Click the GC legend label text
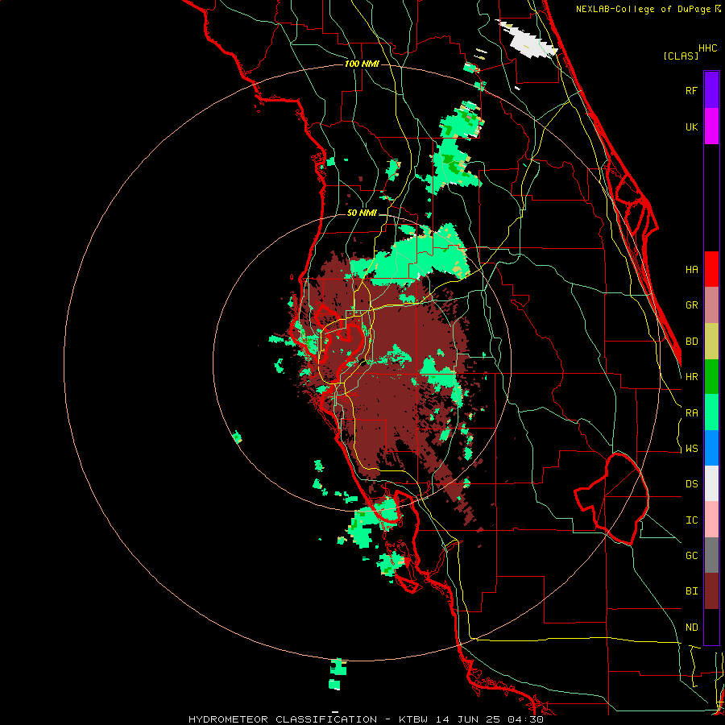Image resolution: width=725 pixels, height=725 pixels. pyautogui.click(x=691, y=556)
